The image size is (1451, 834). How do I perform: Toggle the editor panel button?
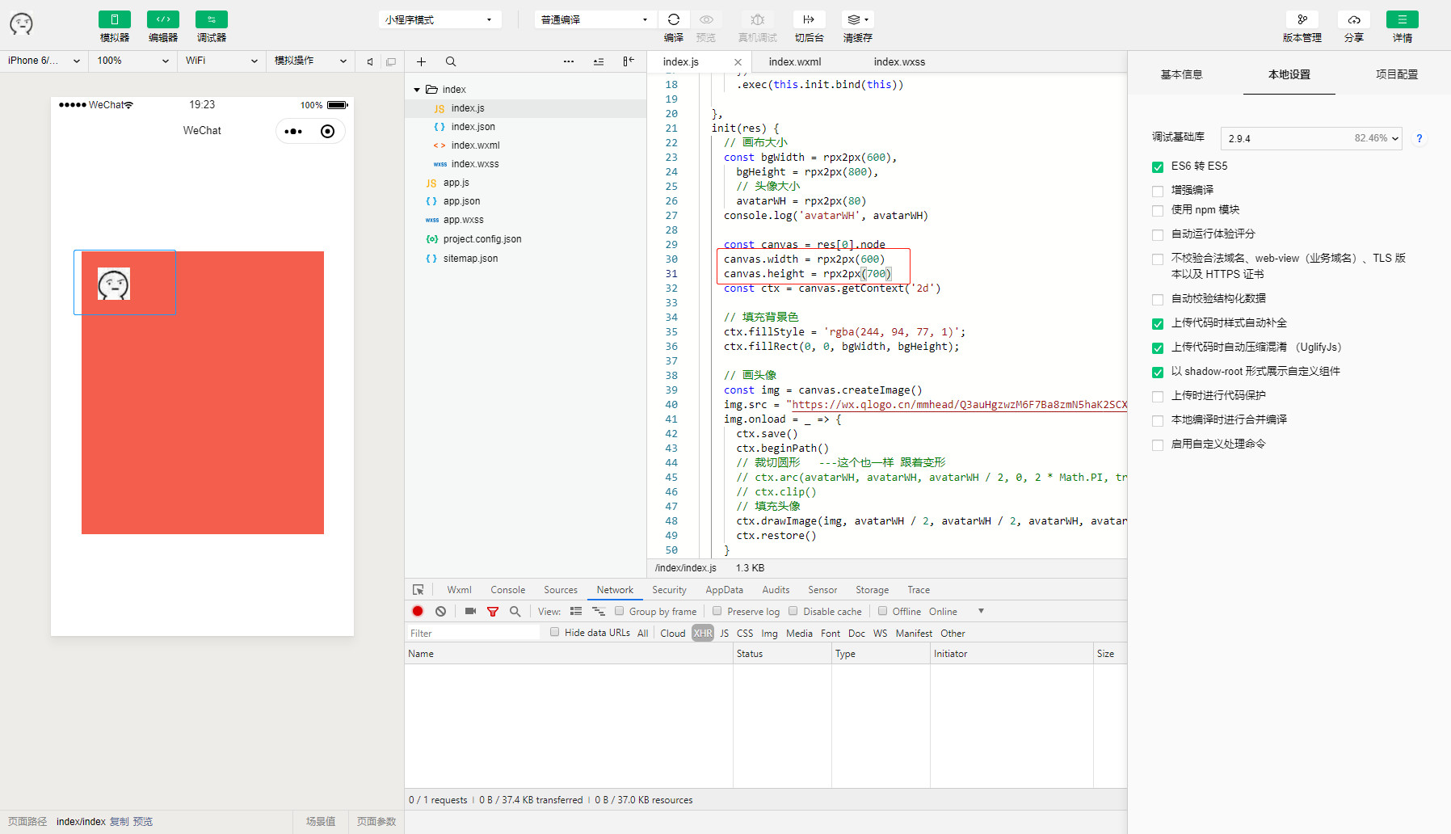pyautogui.click(x=162, y=19)
